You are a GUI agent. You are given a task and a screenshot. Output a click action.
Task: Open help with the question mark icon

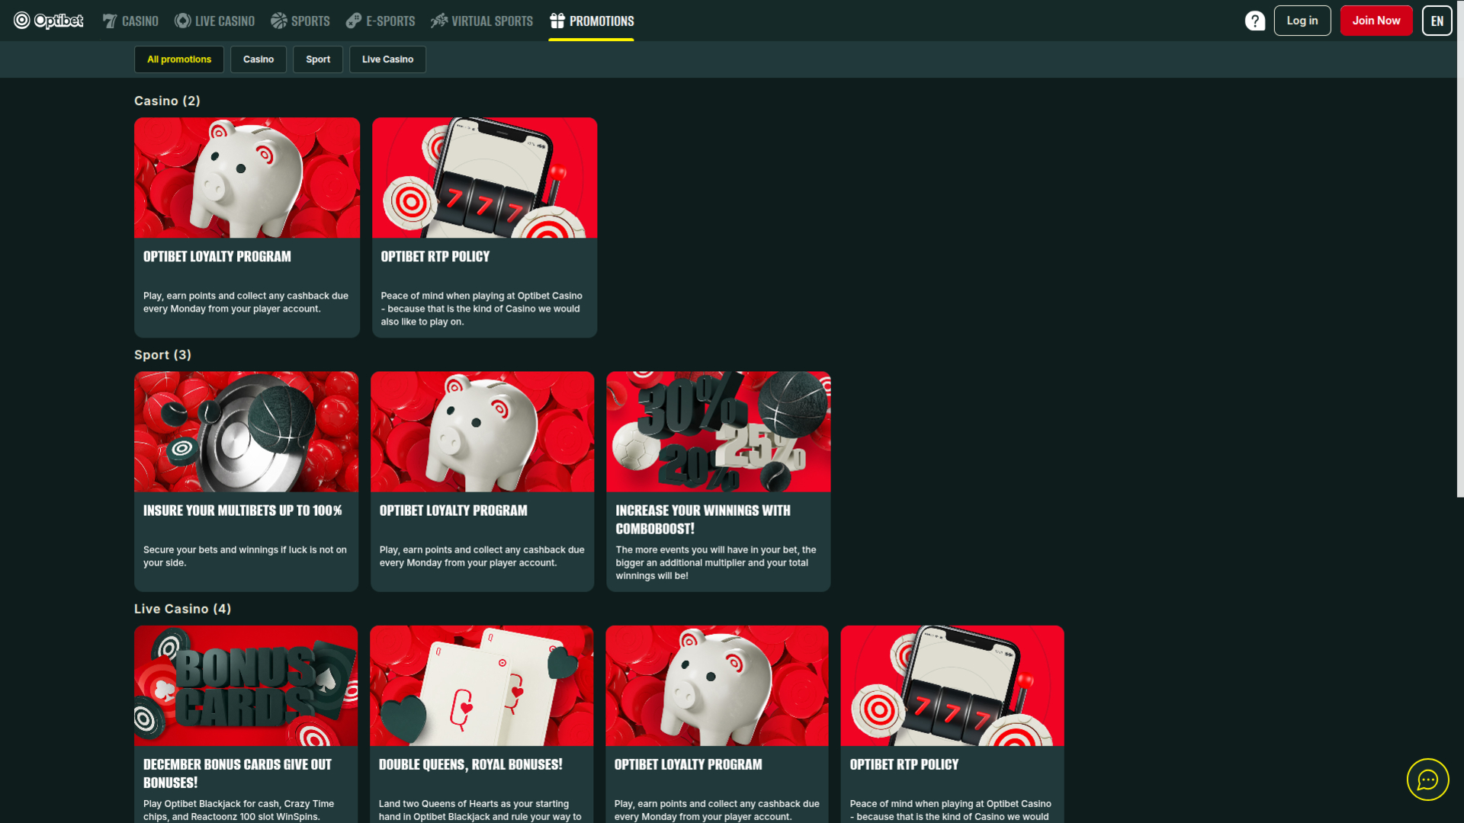pos(1254,21)
